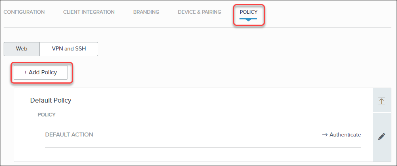The height and width of the screenshot is (166, 397).
Task: Select the Policy tab
Action: pyautogui.click(x=248, y=12)
